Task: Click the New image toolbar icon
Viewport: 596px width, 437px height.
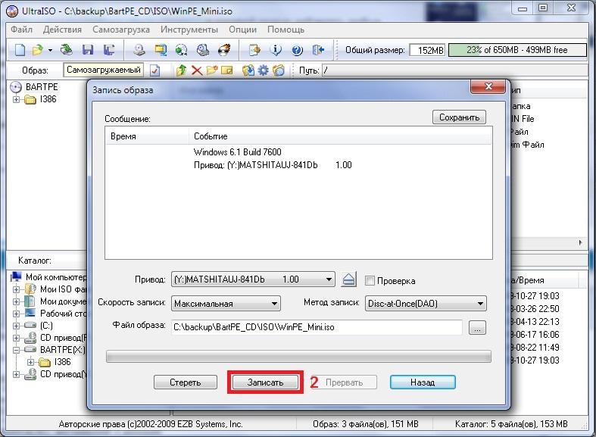Action: pyautogui.click(x=20, y=50)
